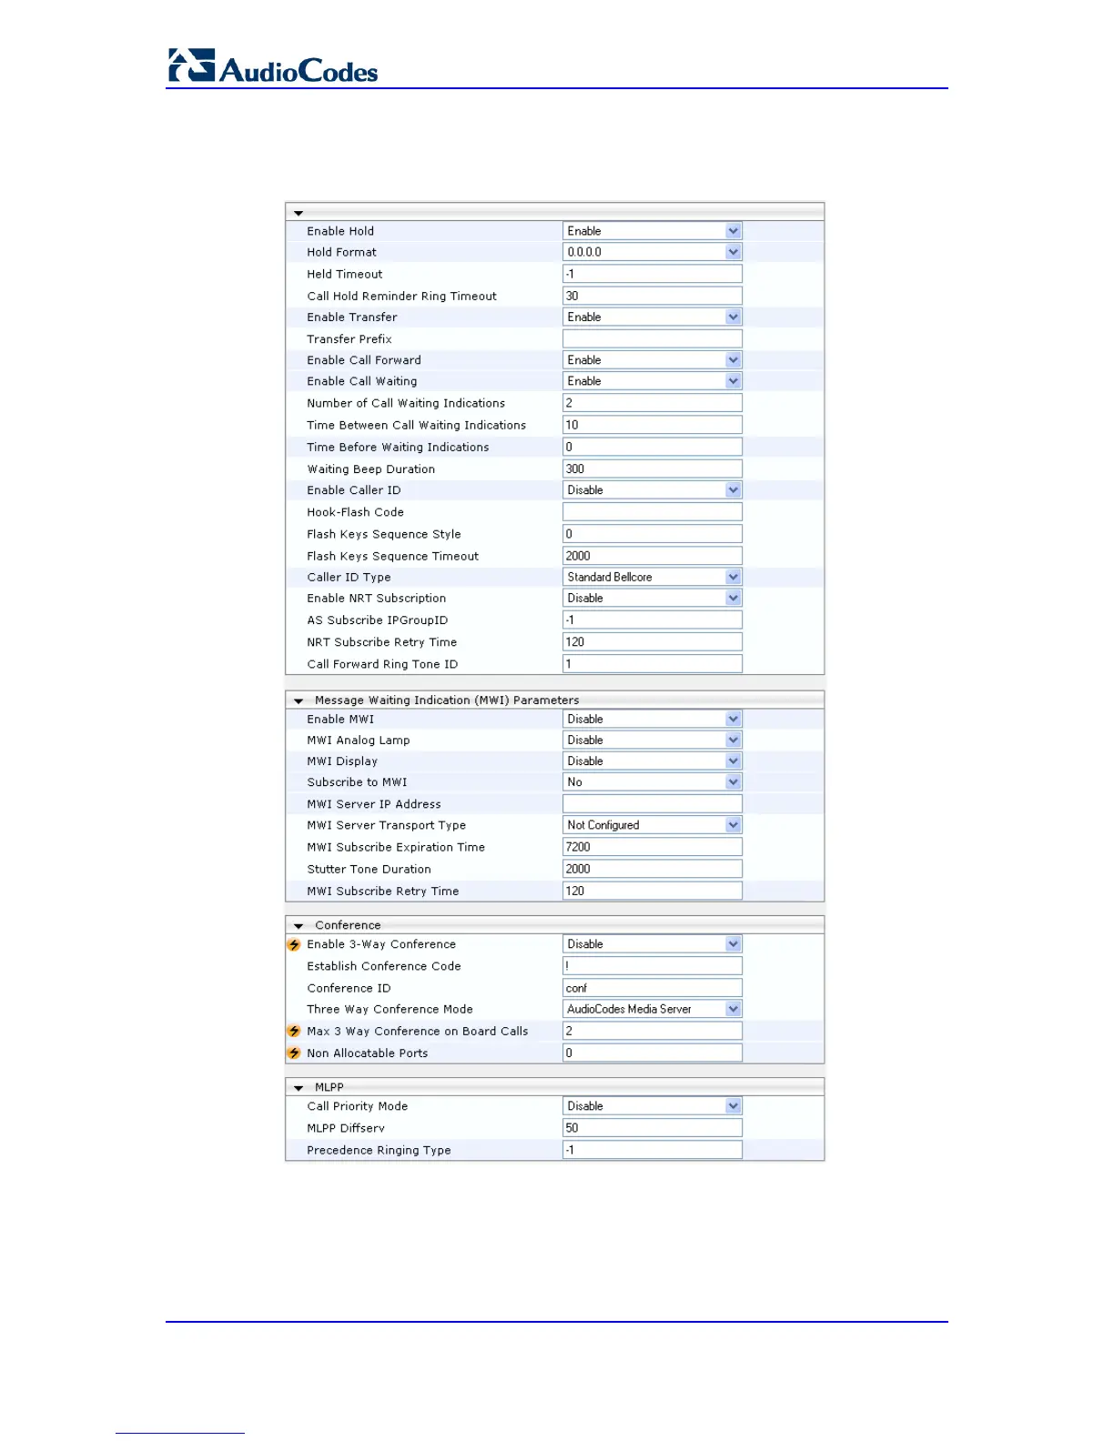Click the AudioCodes logo in the header
The image size is (1114, 1441).
pos(273,66)
